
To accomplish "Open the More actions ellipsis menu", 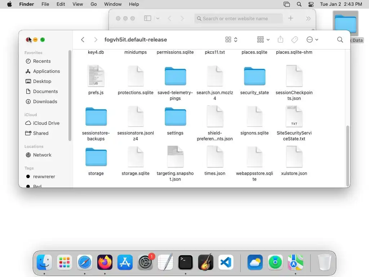I will click(312, 40).
